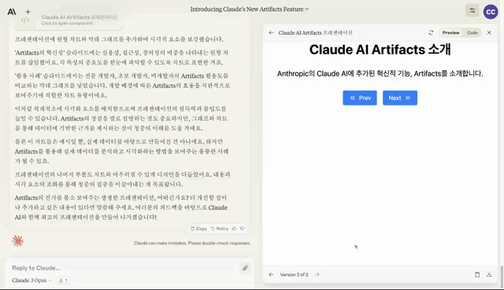Go to previous artifact version
Screen dimensions: 504x290
pos(271,274)
